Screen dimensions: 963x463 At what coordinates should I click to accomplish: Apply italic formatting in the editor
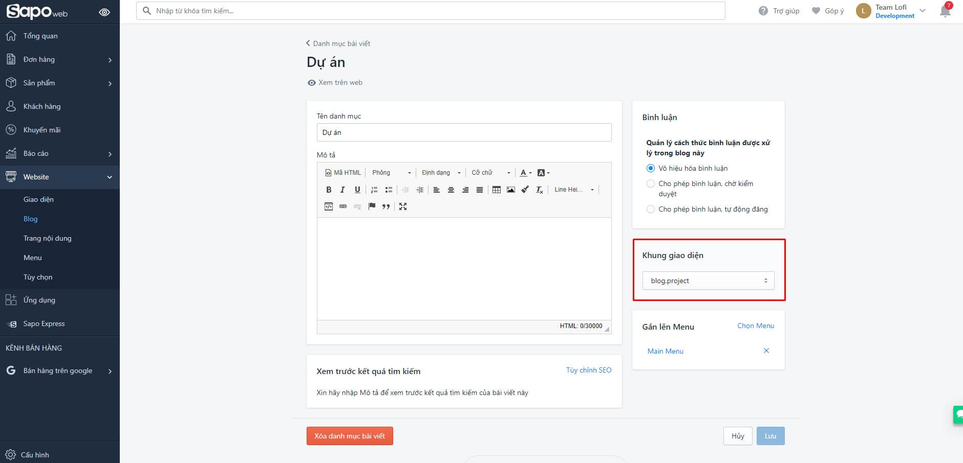tap(343, 190)
